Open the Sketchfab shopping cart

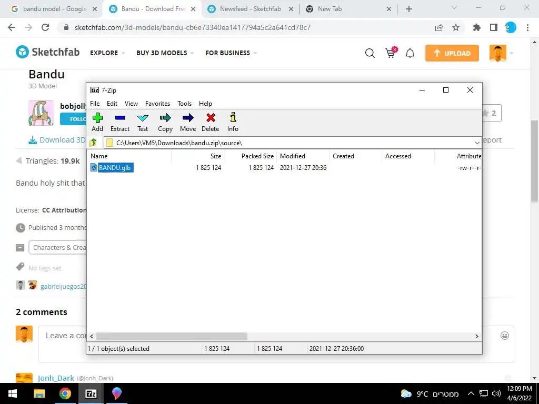pyautogui.click(x=391, y=53)
